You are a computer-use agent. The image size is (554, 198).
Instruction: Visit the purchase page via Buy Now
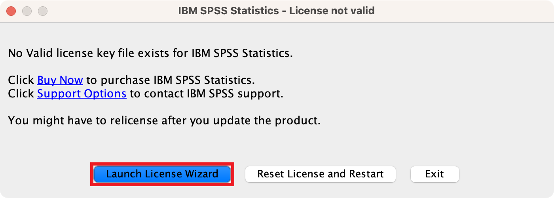click(x=60, y=80)
